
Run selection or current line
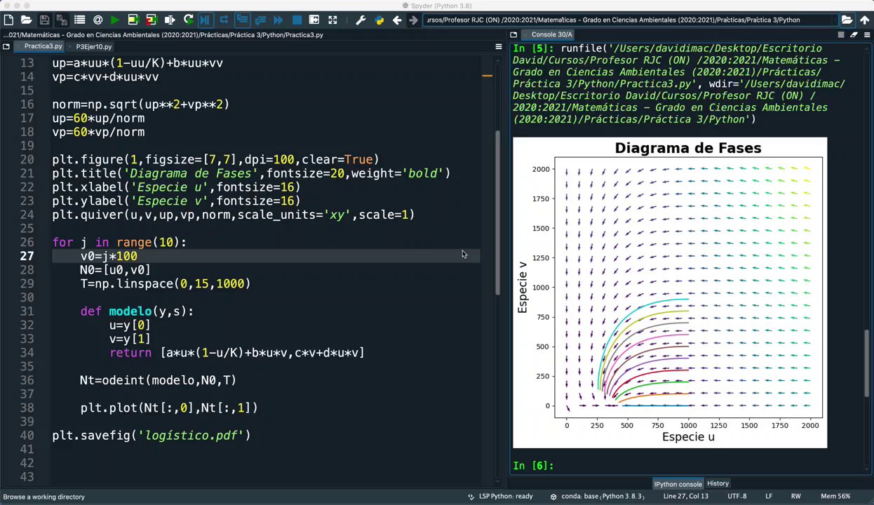click(x=170, y=20)
